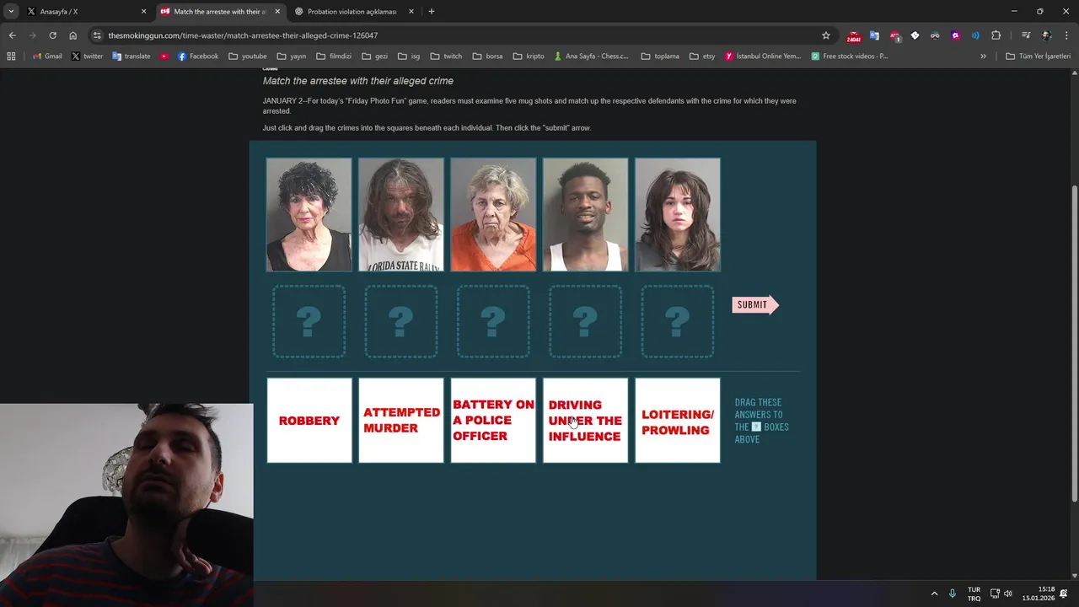Select the ATTEMPTED MURDER crime card
The height and width of the screenshot is (607, 1079).
point(401,420)
